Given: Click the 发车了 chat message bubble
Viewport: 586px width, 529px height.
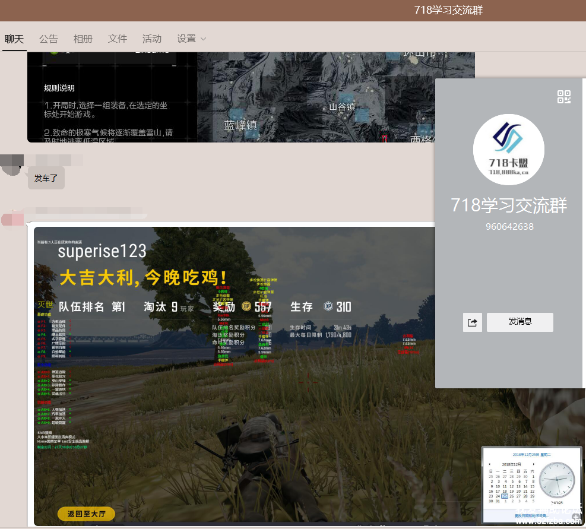Looking at the screenshot, I should (46, 178).
